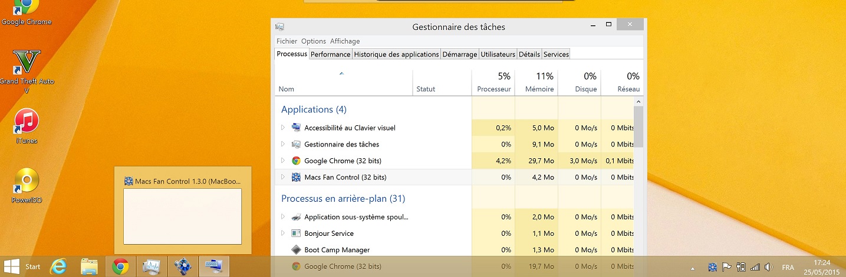Click Accessibilité au Clavier visuel row icon

coord(296,128)
